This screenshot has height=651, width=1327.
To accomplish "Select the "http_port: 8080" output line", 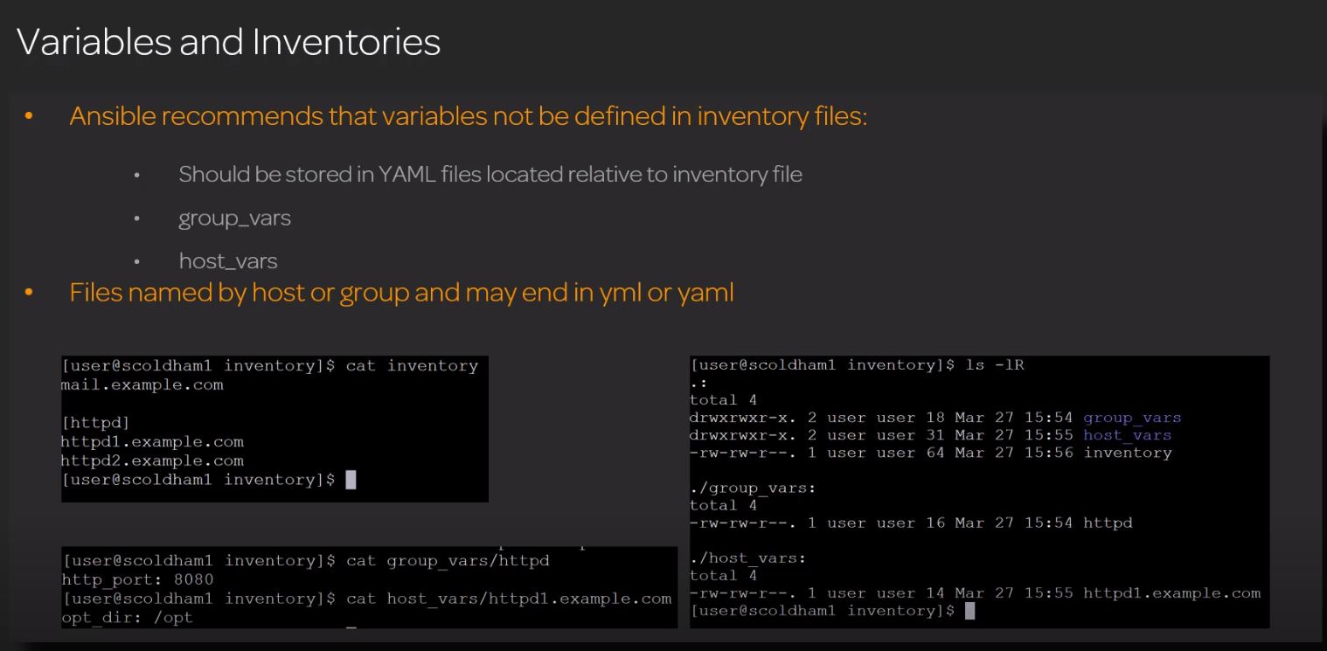I will [137, 579].
